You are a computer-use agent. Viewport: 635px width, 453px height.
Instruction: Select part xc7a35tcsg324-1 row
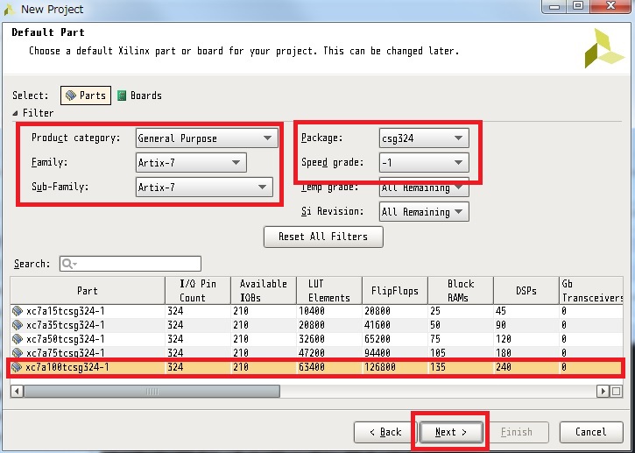point(317,325)
